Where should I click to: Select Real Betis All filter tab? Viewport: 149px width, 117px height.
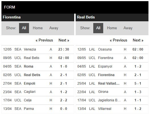[98, 28]
